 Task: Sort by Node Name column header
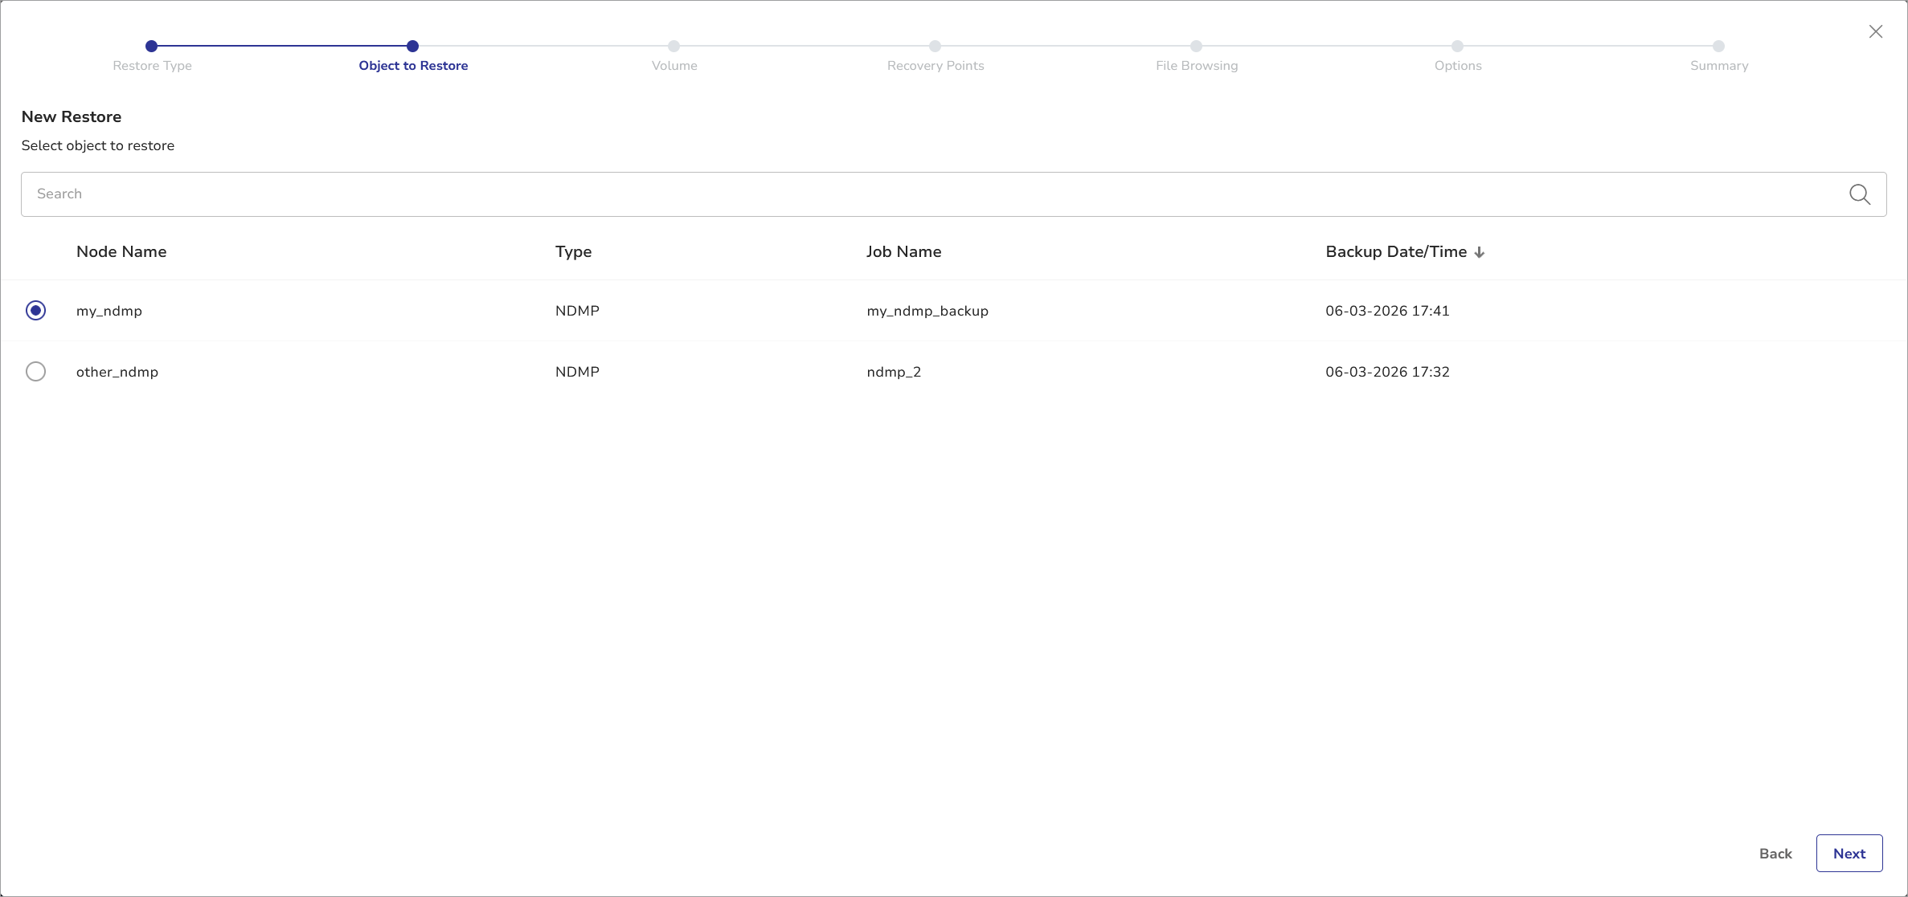click(121, 251)
